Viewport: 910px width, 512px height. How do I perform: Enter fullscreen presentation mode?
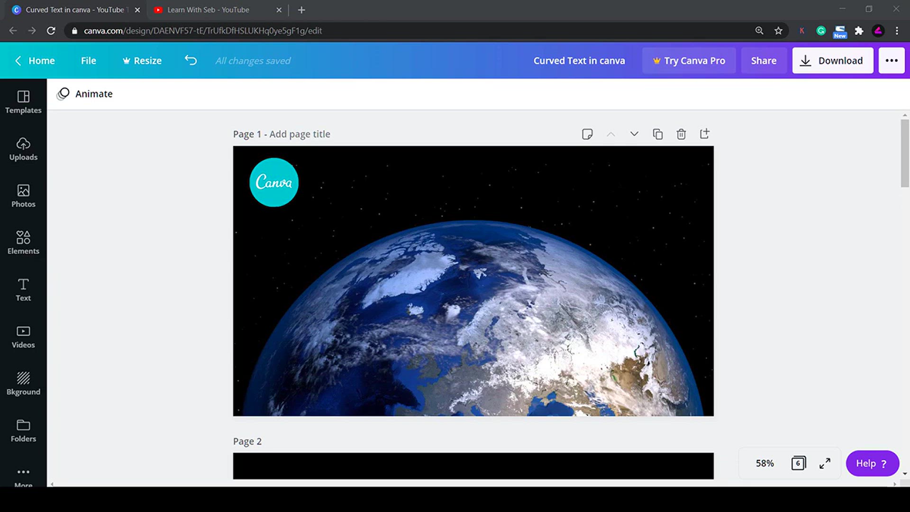(825, 463)
